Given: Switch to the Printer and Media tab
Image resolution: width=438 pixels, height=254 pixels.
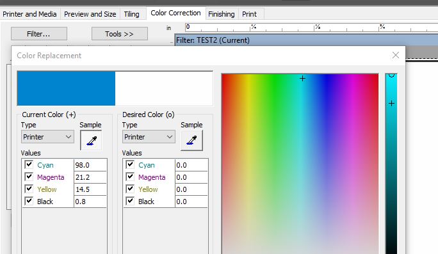Looking at the screenshot, I should point(29,14).
